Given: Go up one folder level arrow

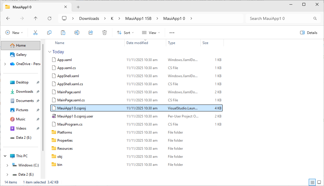Looking at the screenshot, I should click(x=35, y=18).
